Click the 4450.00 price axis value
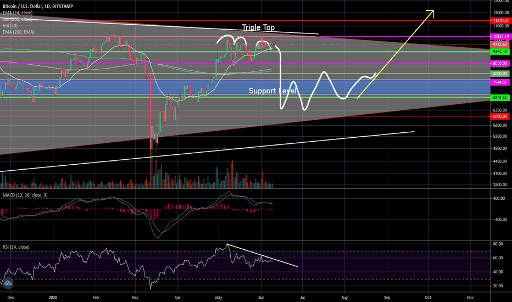The height and width of the screenshot is (302, 512). 500,161
